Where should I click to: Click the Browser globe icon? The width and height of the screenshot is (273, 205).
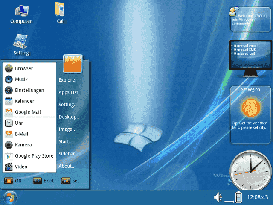coord(9,68)
